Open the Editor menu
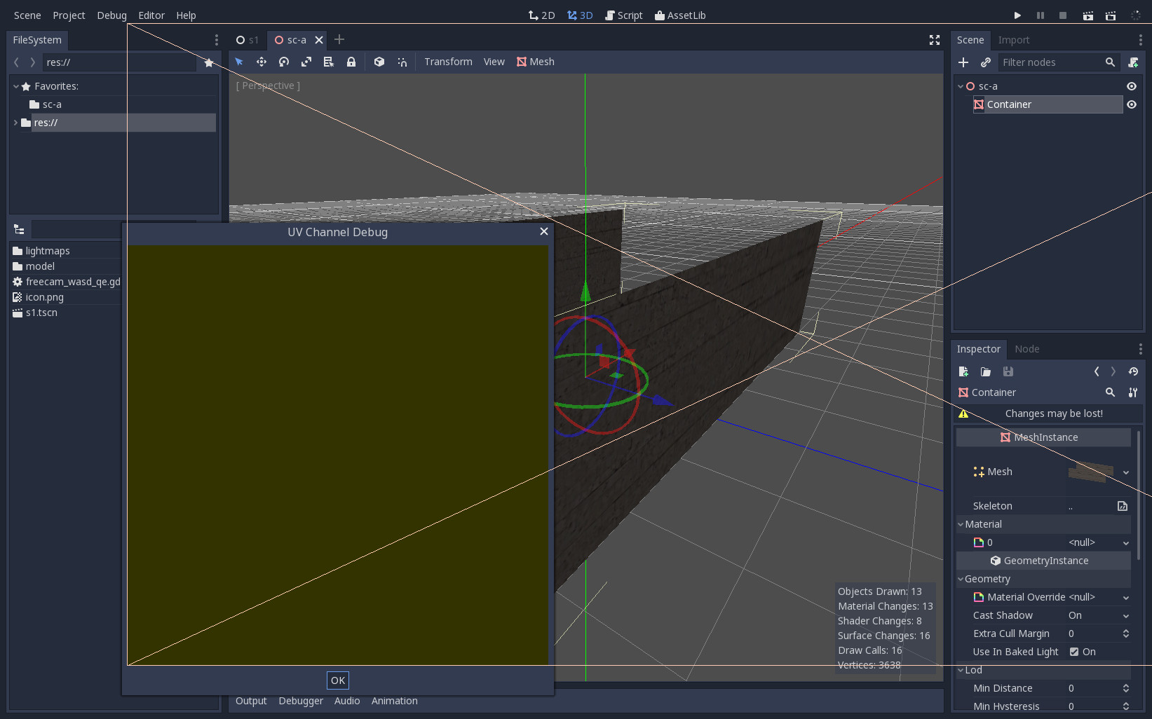1152x719 pixels. click(151, 15)
